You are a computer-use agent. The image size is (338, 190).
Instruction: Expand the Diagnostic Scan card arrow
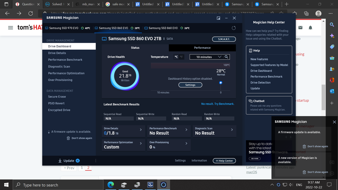(x=232, y=130)
